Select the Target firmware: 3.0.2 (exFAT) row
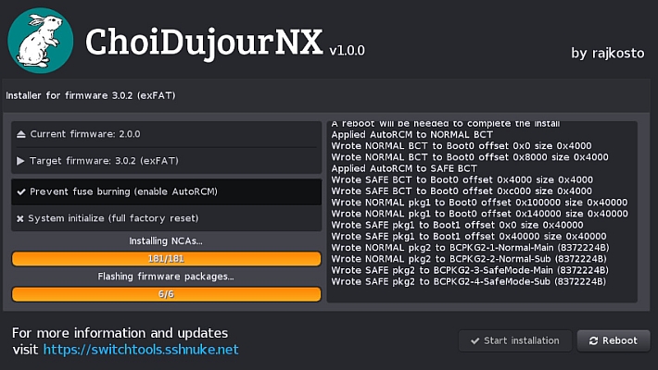The width and height of the screenshot is (658, 370). [166, 161]
